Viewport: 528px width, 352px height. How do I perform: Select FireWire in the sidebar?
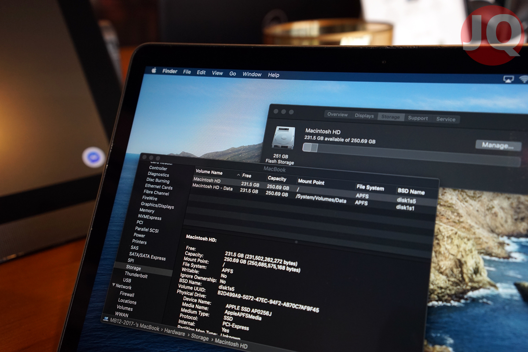(150, 198)
